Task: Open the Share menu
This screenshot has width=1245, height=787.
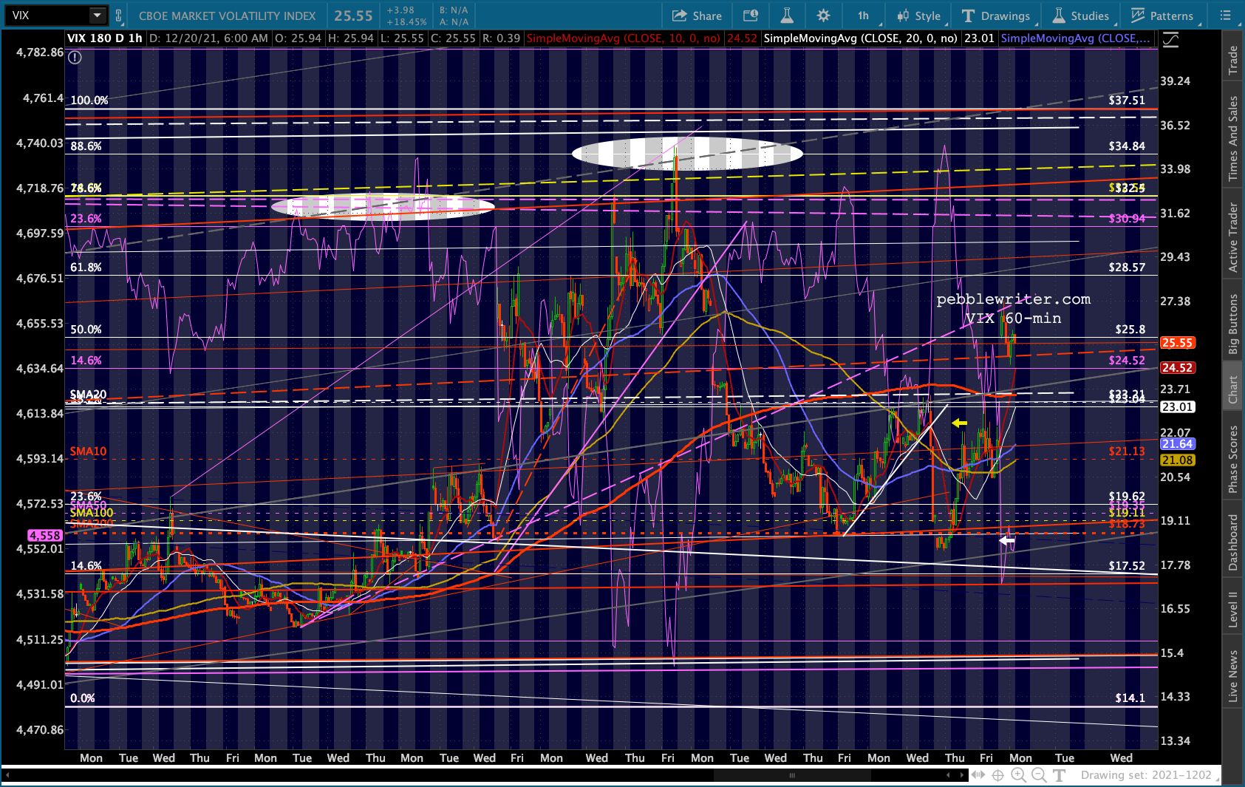Action: (x=696, y=16)
